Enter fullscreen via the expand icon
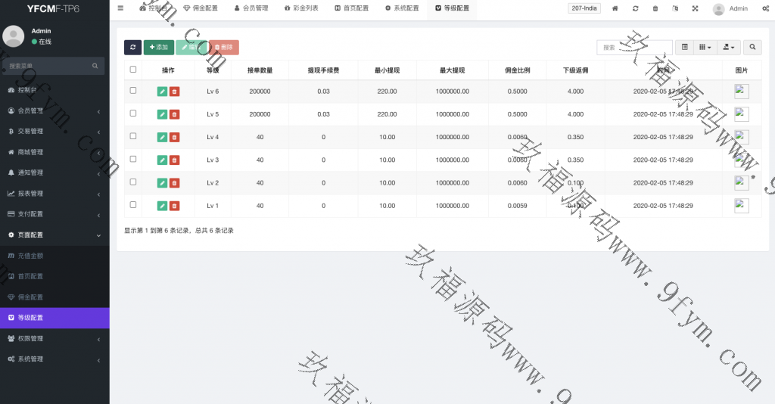The width and height of the screenshot is (775, 404). click(x=695, y=8)
